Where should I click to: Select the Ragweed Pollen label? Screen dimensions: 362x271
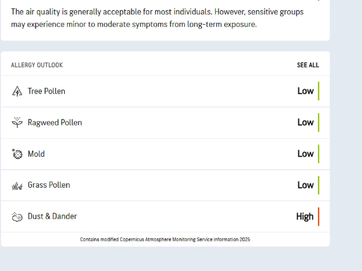coord(55,123)
